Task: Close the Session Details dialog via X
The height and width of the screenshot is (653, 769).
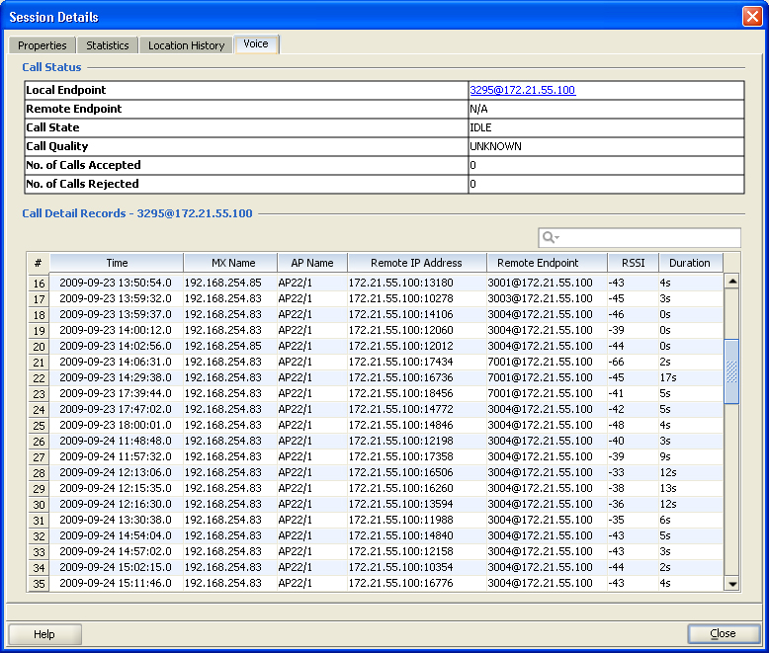Action: pyautogui.click(x=751, y=16)
